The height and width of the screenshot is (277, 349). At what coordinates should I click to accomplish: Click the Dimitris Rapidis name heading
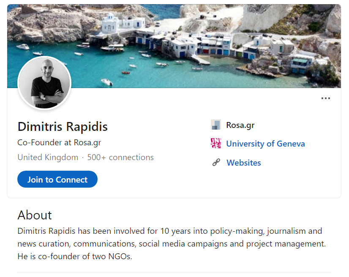tap(63, 127)
